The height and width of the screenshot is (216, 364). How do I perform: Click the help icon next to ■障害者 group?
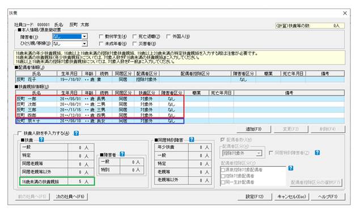(x=122, y=154)
